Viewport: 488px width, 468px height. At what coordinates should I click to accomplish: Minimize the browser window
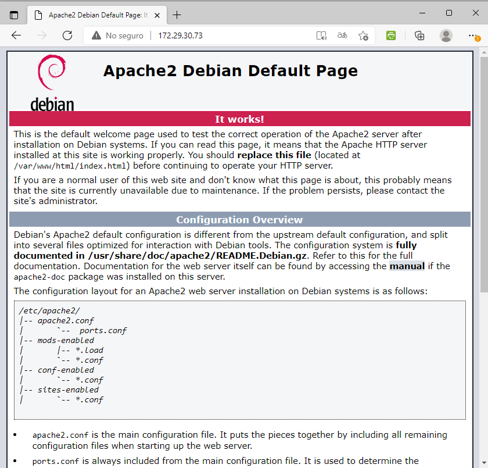(422, 13)
